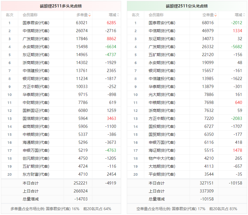Click red change value 3463
This screenshot has width=248, height=215.
[x=111, y=118]
